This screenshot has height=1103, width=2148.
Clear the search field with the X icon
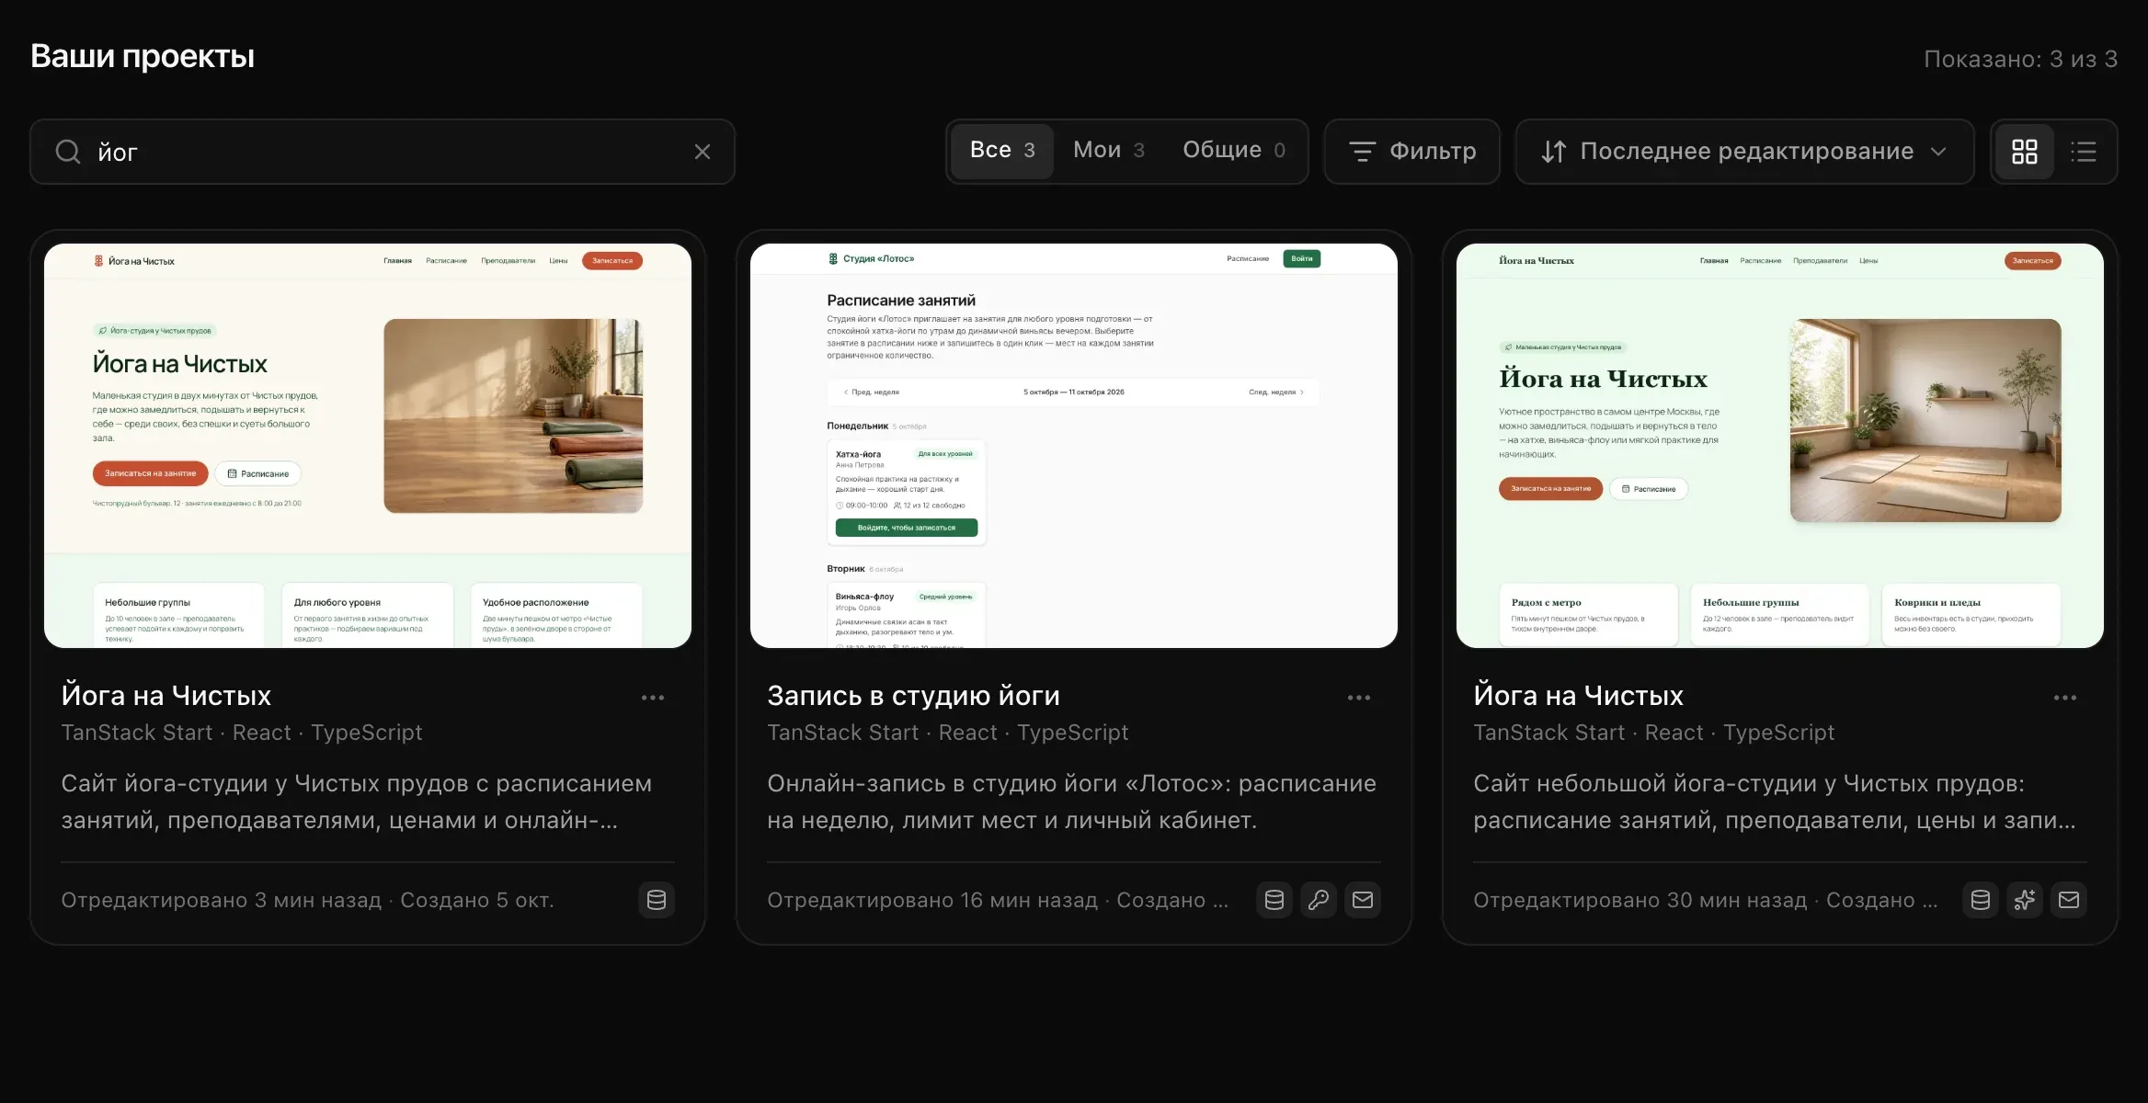coord(703,152)
